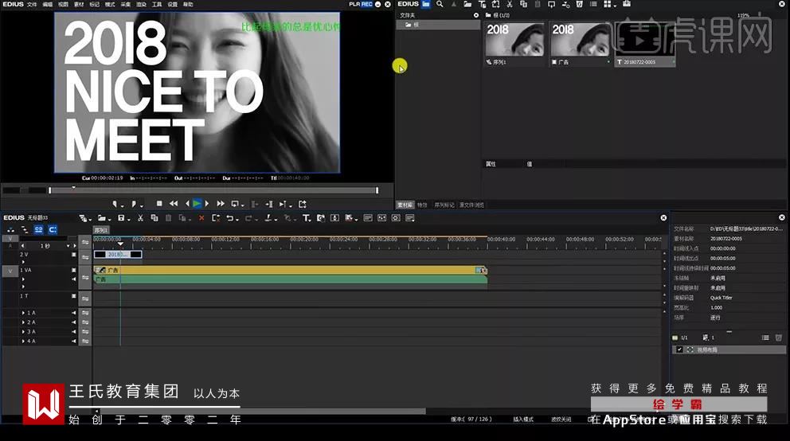This screenshot has width=790, height=441.
Task: Cut selected clip with scissors icon
Action: pyautogui.click(x=141, y=218)
